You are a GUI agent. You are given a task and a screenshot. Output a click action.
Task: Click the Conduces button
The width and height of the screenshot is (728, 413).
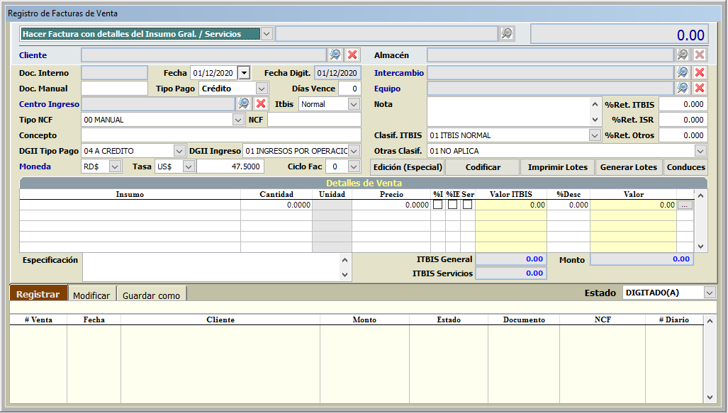pyautogui.click(x=685, y=167)
